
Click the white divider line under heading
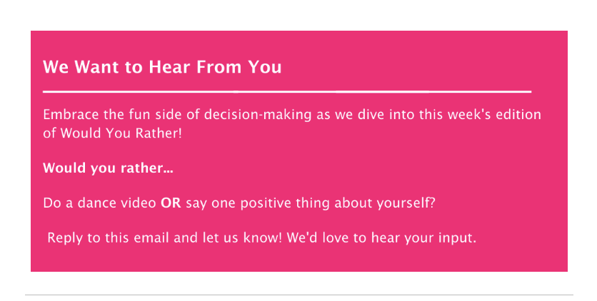pyautogui.click(x=287, y=91)
